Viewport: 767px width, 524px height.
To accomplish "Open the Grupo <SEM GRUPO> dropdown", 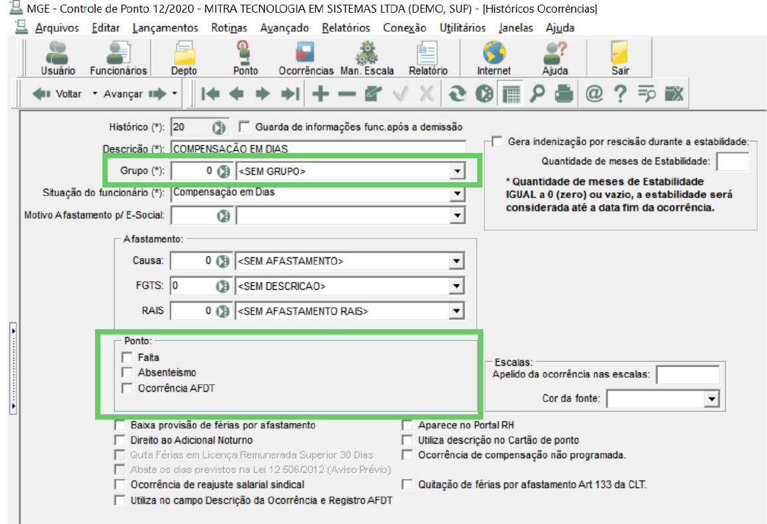I will point(457,172).
